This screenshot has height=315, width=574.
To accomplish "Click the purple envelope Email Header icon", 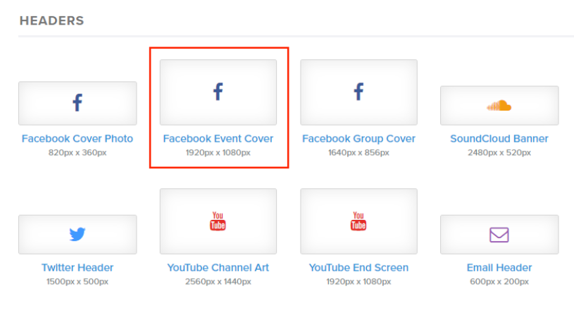I will [x=499, y=235].
